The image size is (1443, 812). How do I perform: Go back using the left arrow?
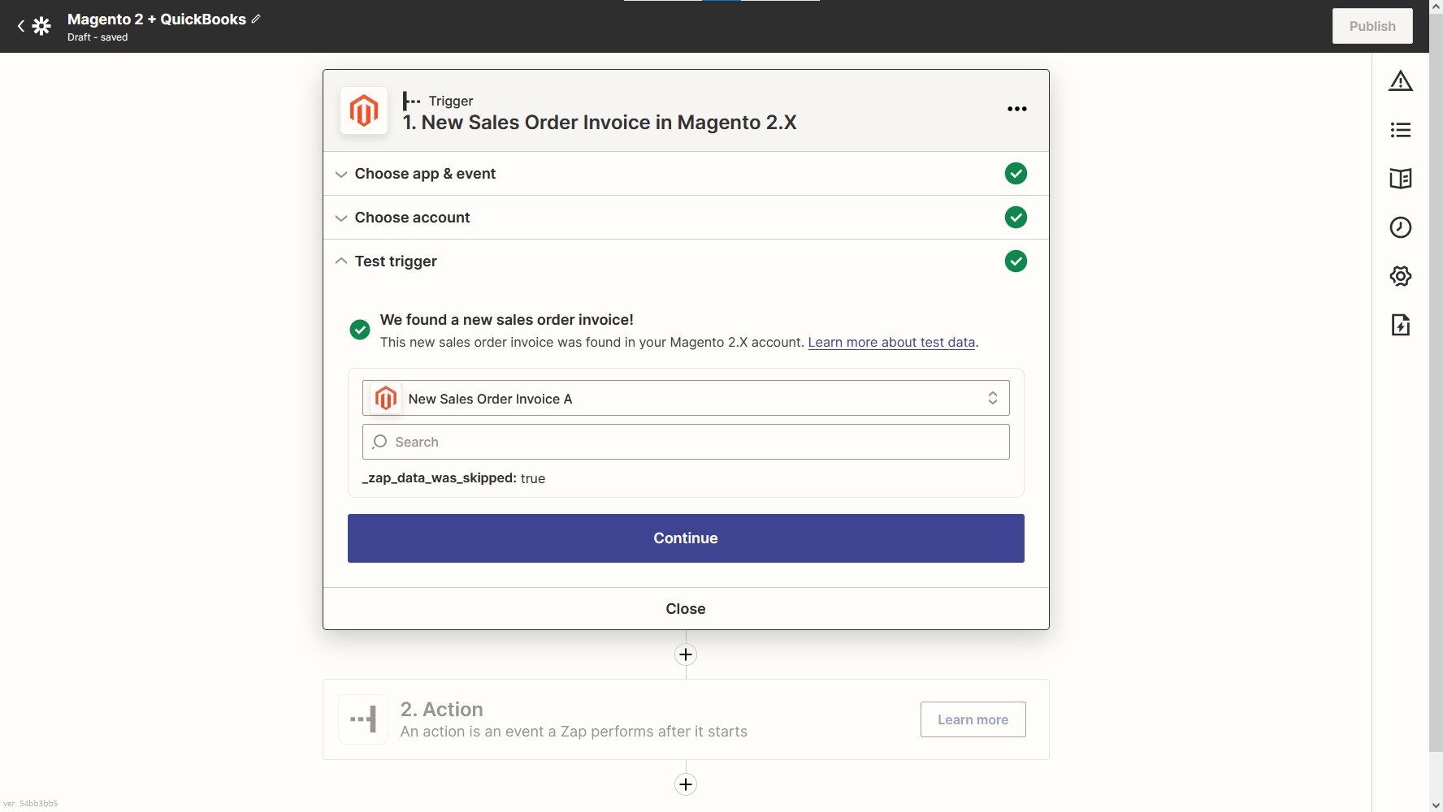click(21, 26)
